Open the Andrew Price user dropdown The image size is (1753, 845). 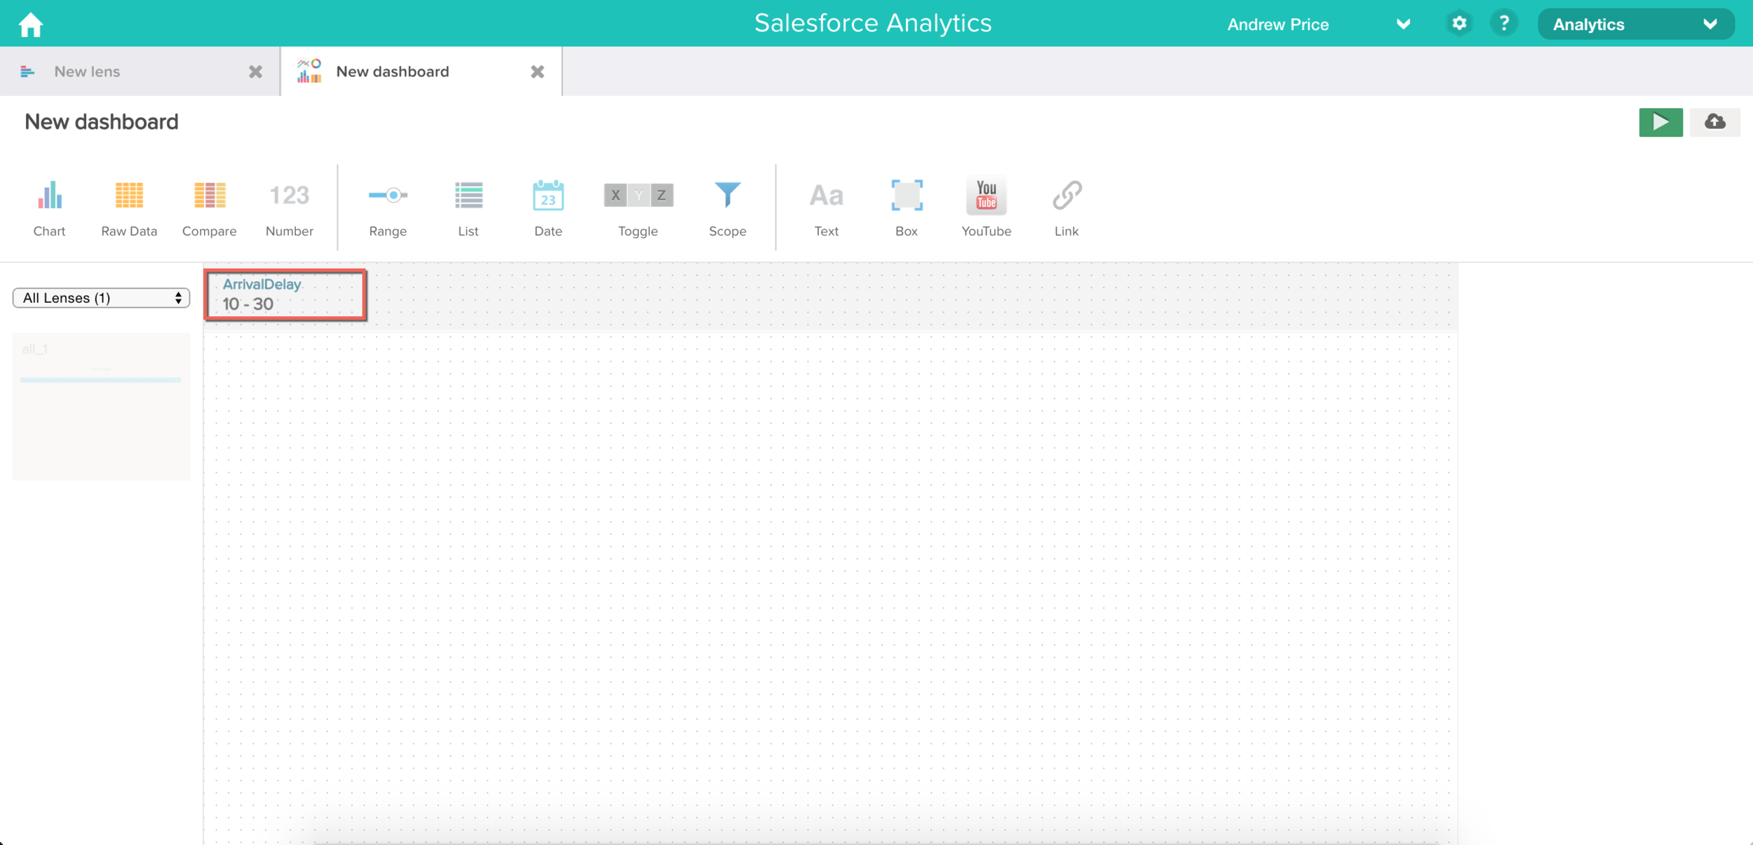click(x=1318, y=25)
